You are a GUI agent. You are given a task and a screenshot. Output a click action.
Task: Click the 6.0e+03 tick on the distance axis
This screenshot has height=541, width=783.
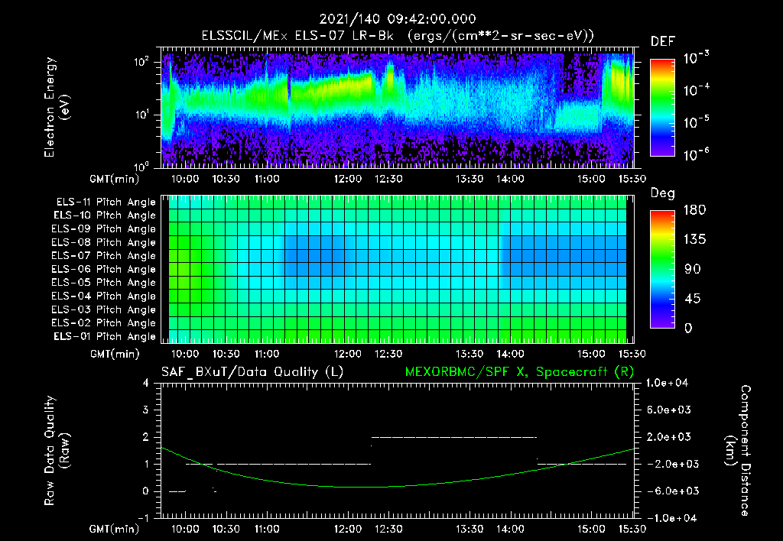(669, 410)
